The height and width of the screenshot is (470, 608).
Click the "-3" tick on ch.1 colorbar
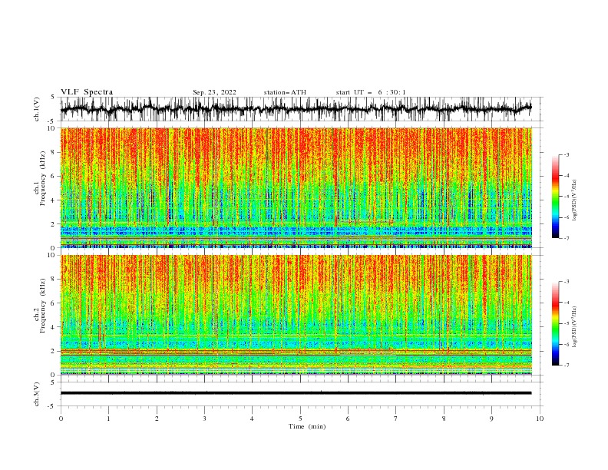coord(566,154)
